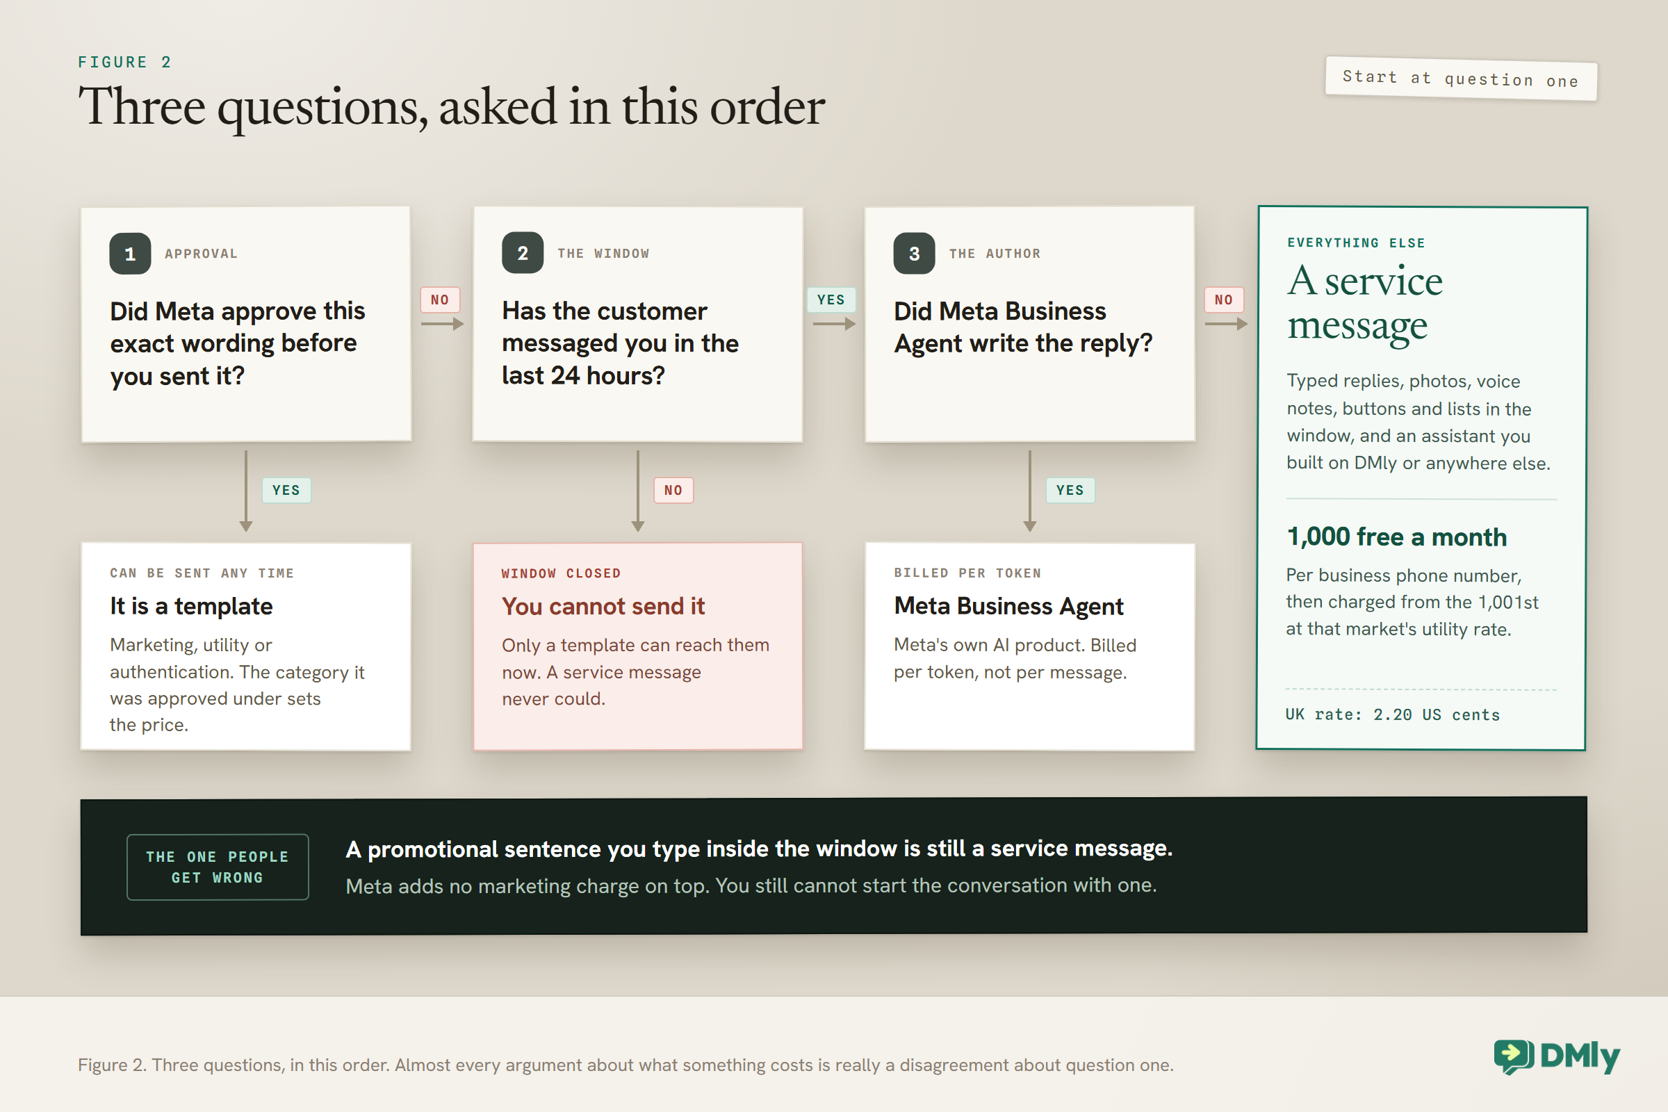
Task: Click NO tag below The Window card
Action: tap(673, 490)
